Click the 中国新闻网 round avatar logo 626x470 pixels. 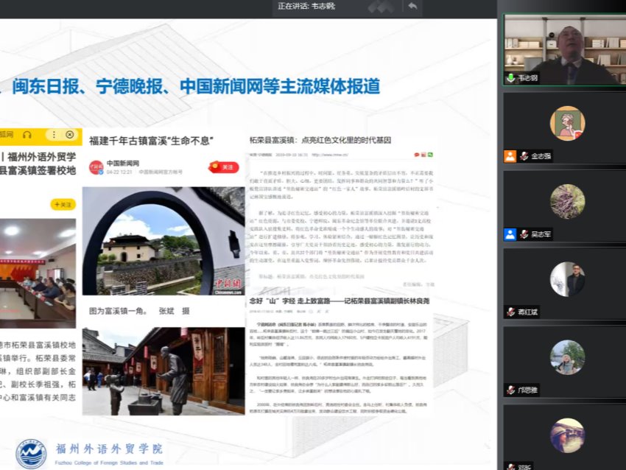point(96,167)
